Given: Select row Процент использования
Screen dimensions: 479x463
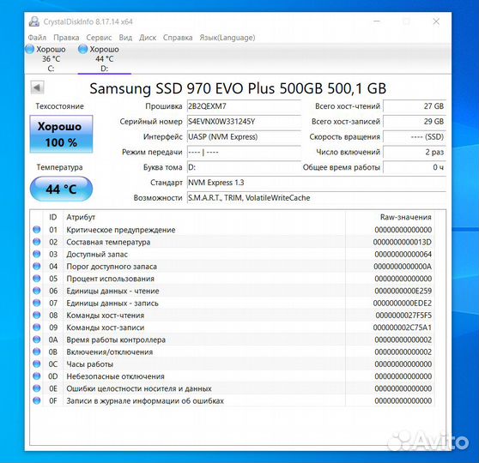Looking at the screenshot, I should click(x=232, y=279).
